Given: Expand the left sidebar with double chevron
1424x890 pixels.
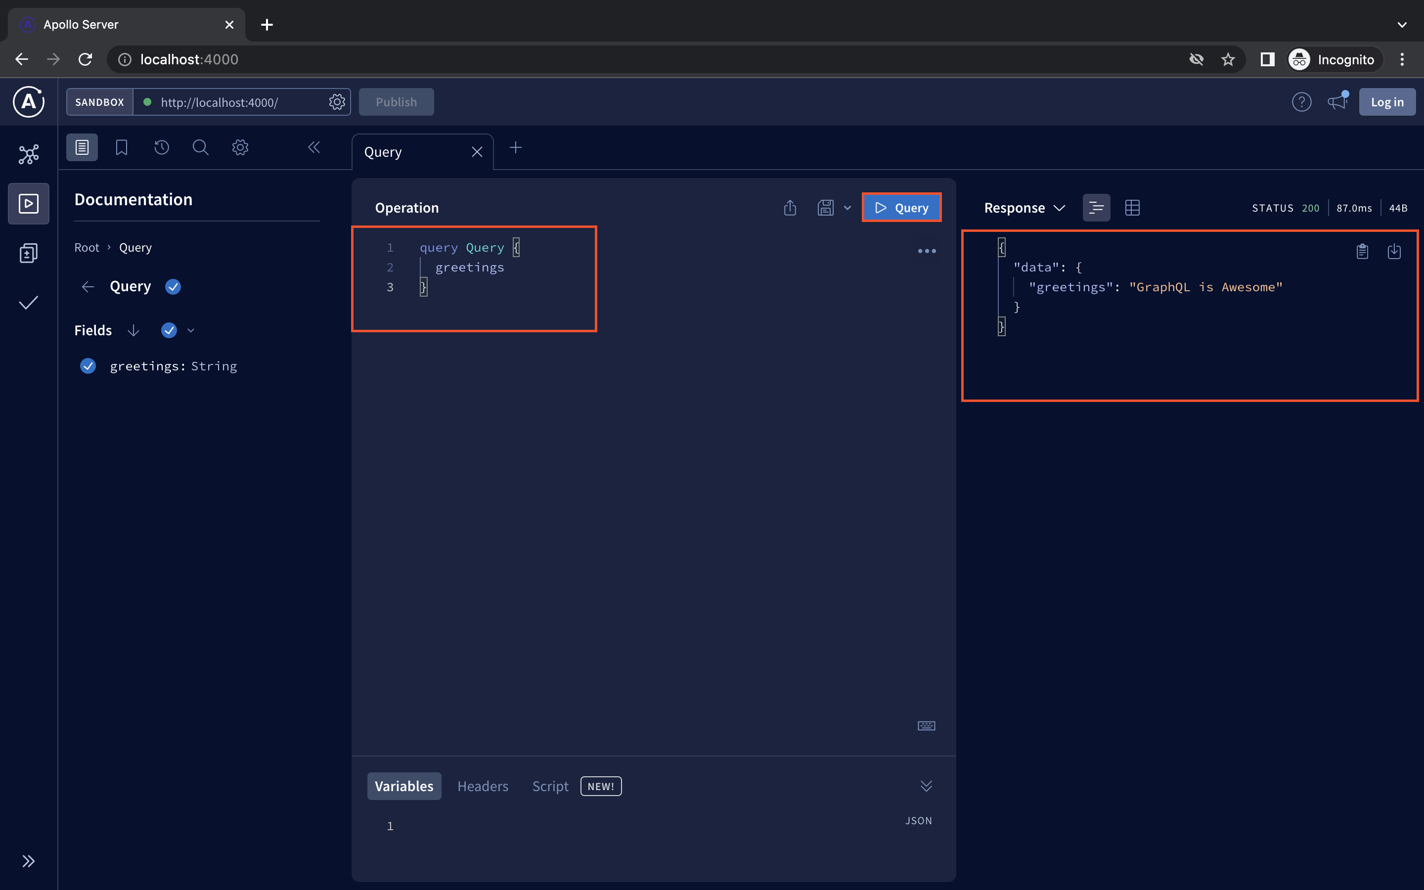Looking at the screenshot, I should (x=28, y=861).
